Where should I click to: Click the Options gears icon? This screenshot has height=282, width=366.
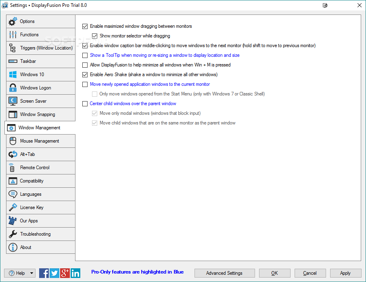click(13, 21)
